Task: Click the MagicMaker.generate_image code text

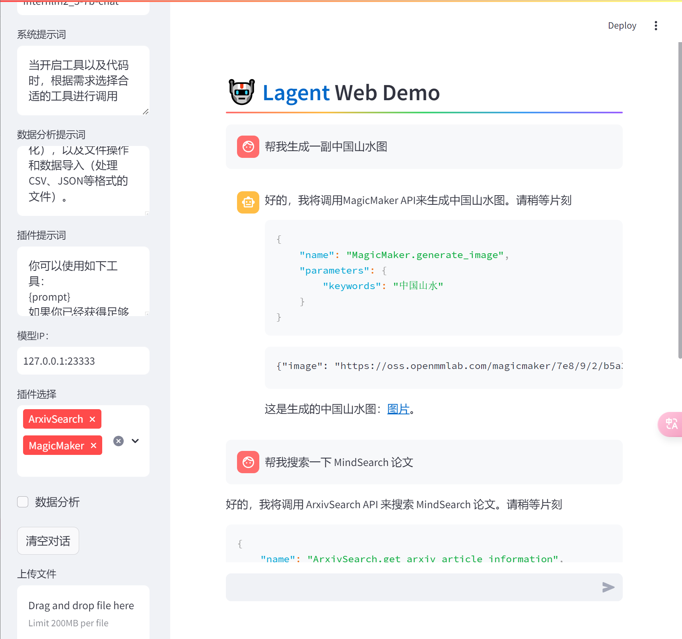Action: pos(425,255)
